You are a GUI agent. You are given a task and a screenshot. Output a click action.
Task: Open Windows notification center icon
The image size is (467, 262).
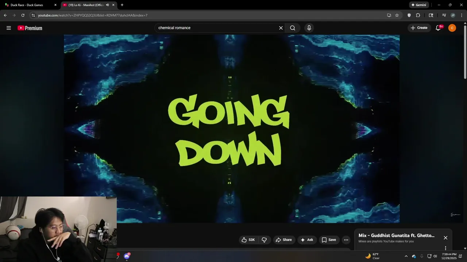tap(460, 256)
